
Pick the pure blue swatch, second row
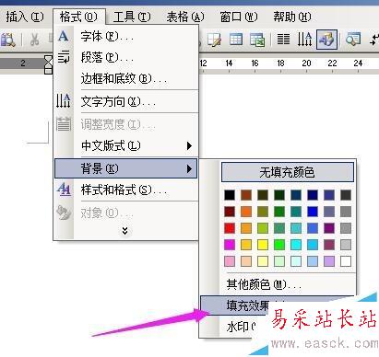tap(313, 212)
